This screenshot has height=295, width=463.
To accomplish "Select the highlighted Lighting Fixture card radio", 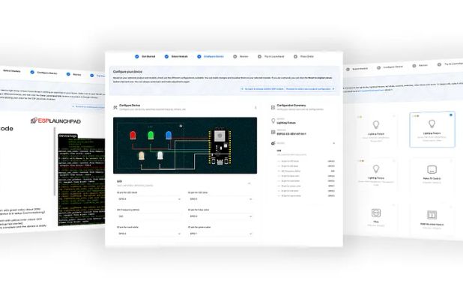I will coord(451,115).
